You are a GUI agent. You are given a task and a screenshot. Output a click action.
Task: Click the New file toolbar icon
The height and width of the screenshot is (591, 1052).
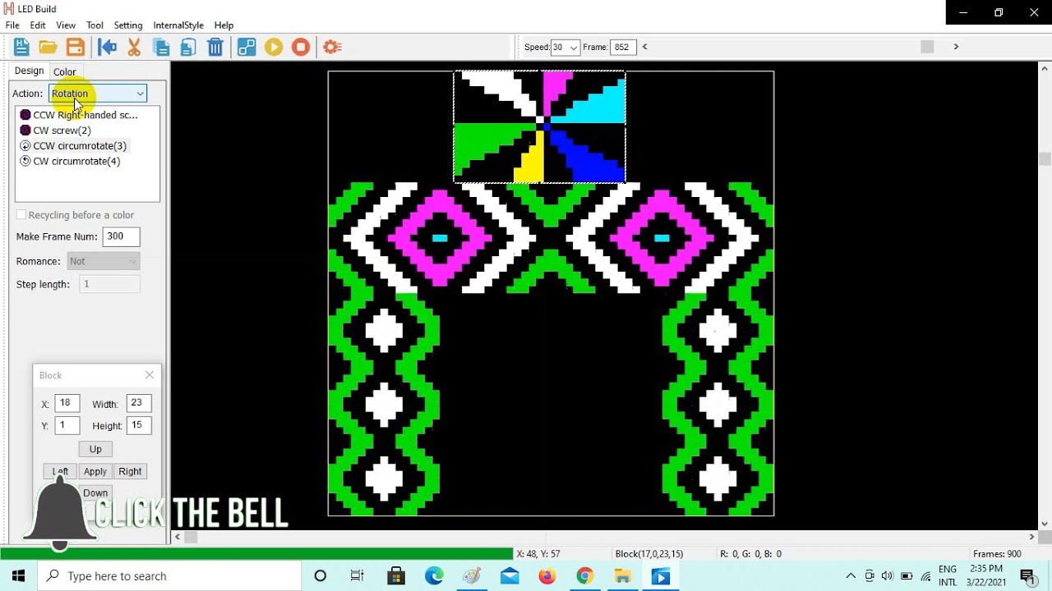pos(21,47)
